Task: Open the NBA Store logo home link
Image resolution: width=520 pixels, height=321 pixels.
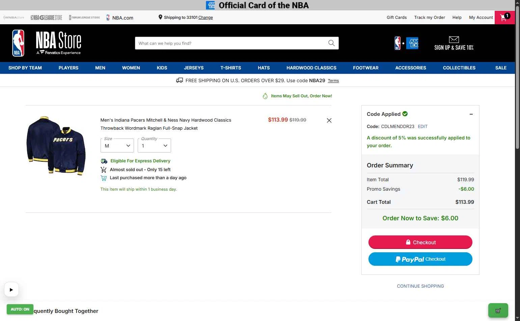Action: 47,43
